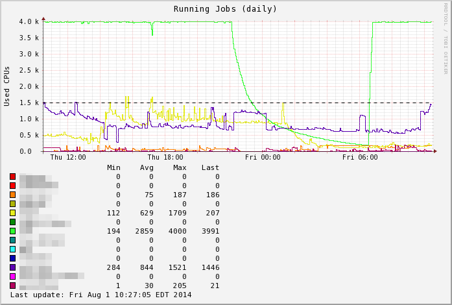Select the 'Max' column header
Viewport: 452px width, 305px height.
(x=180, y=167)
